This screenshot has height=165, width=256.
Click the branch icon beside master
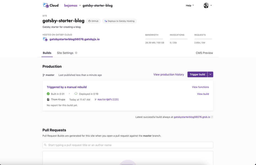click(x=43, y=75)
